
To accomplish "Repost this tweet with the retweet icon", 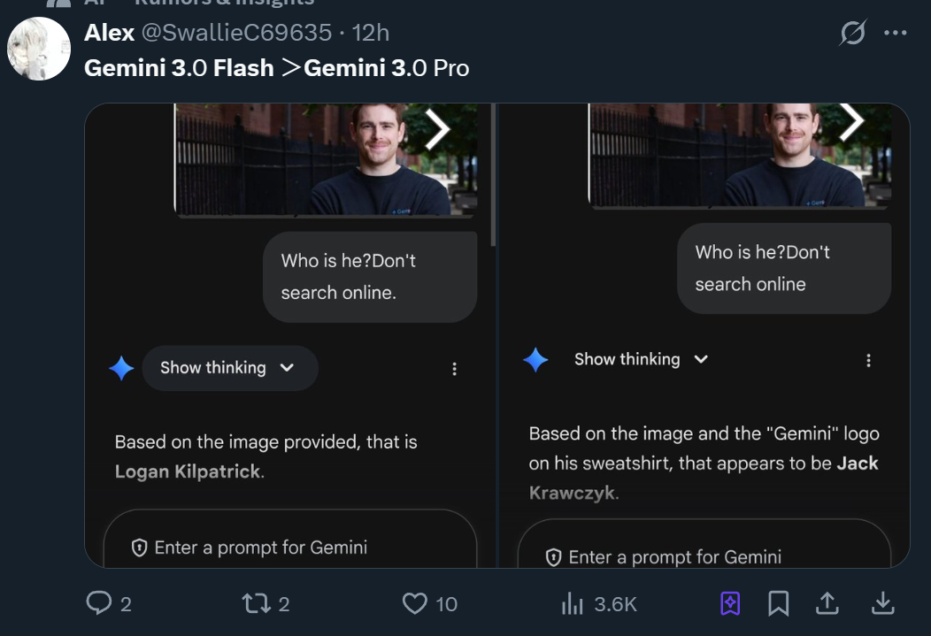I will pyautogui.click(x=254, y=603).
